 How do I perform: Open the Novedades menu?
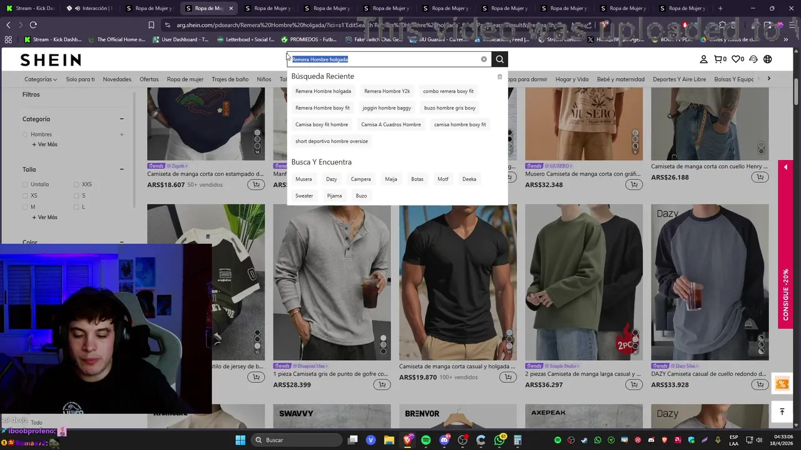coord(117,79)
